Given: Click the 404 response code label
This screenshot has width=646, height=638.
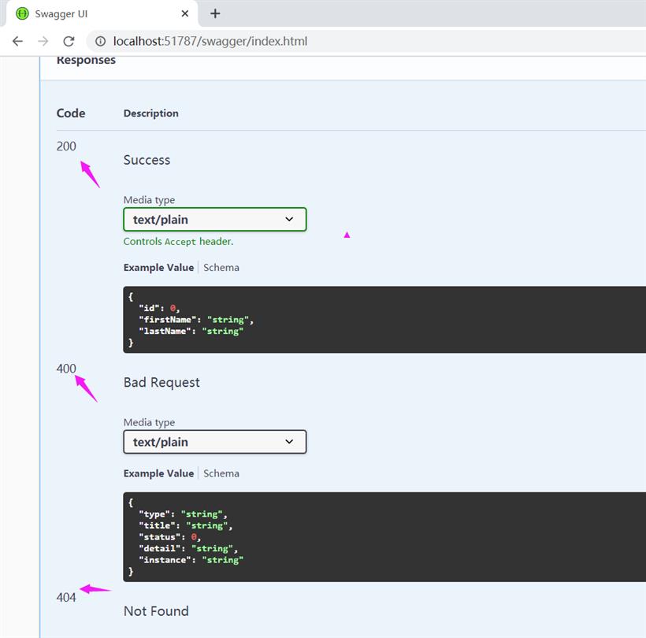Looking at the screenshot, I should 66,598.
